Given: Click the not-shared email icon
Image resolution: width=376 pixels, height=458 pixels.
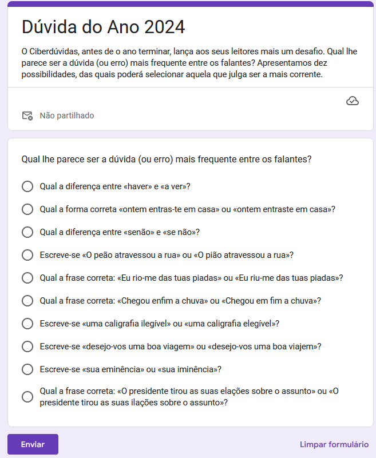Looking at the screenshot, I should (27, 116).
